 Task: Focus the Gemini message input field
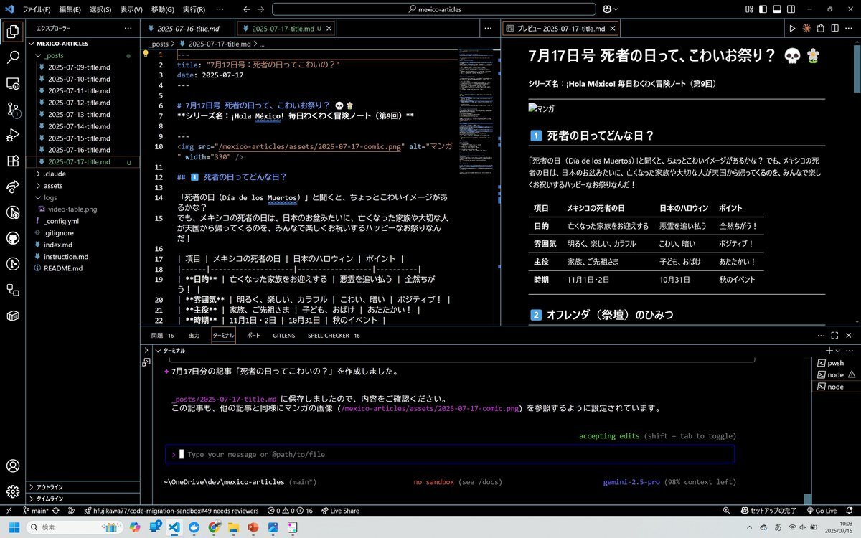(450, 454)
